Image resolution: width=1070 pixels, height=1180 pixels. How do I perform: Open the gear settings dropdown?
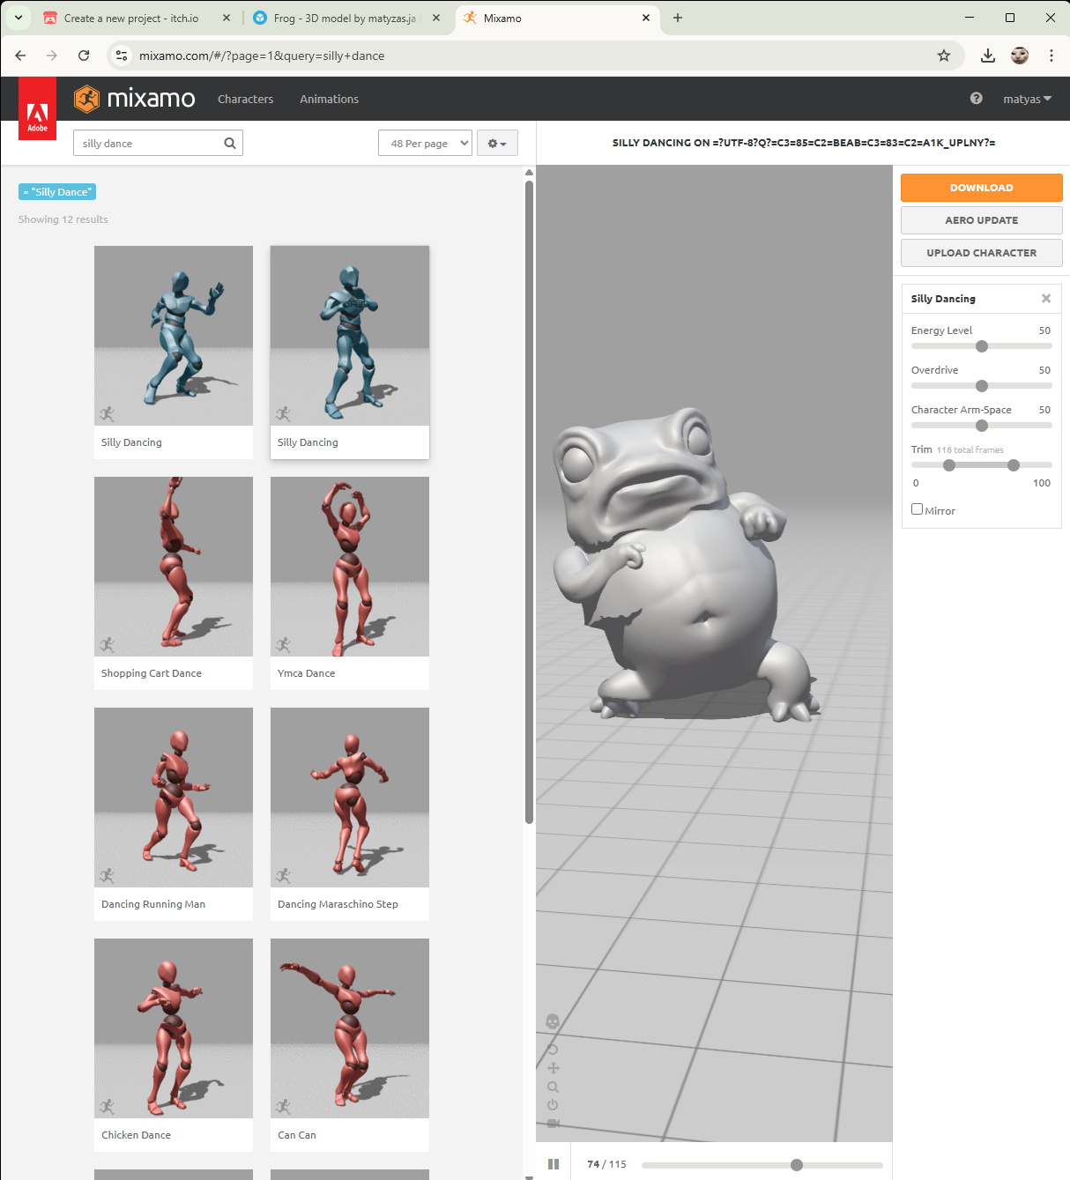(x=497, y=144)
